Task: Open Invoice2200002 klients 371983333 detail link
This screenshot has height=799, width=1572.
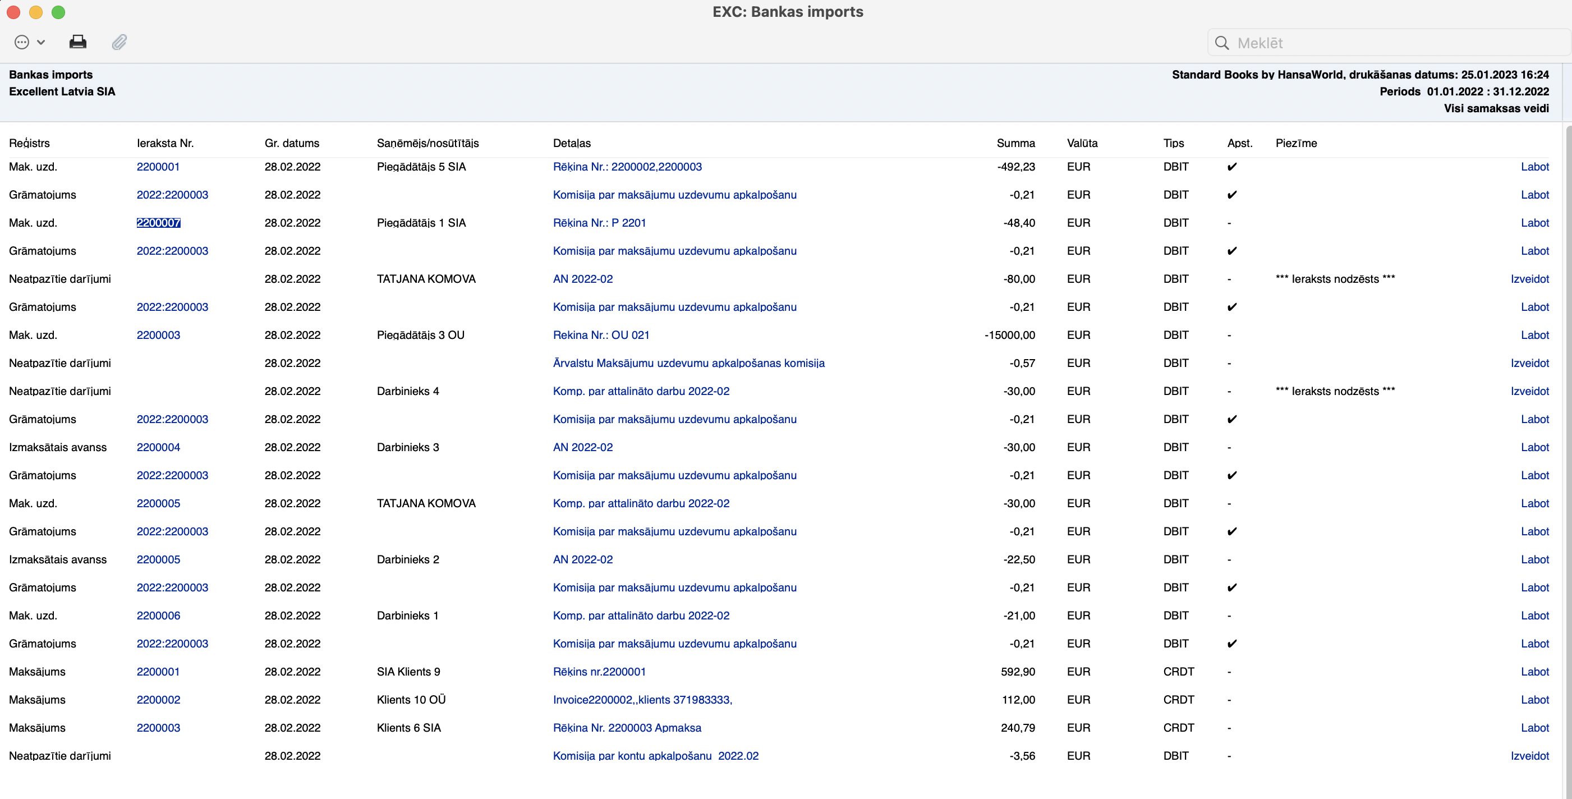Action: (x=642, y=700)
